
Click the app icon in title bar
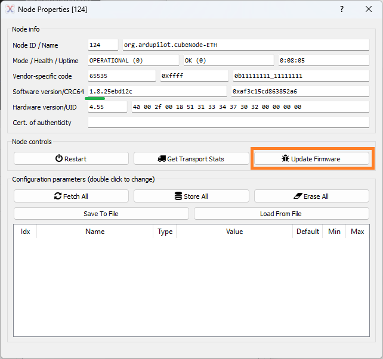10,10
